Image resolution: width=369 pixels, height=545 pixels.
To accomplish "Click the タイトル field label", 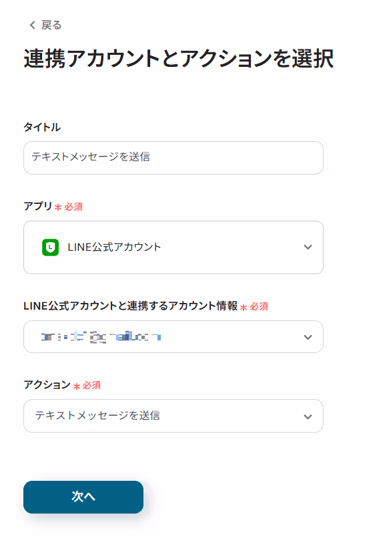I will [x=42, y=127].
